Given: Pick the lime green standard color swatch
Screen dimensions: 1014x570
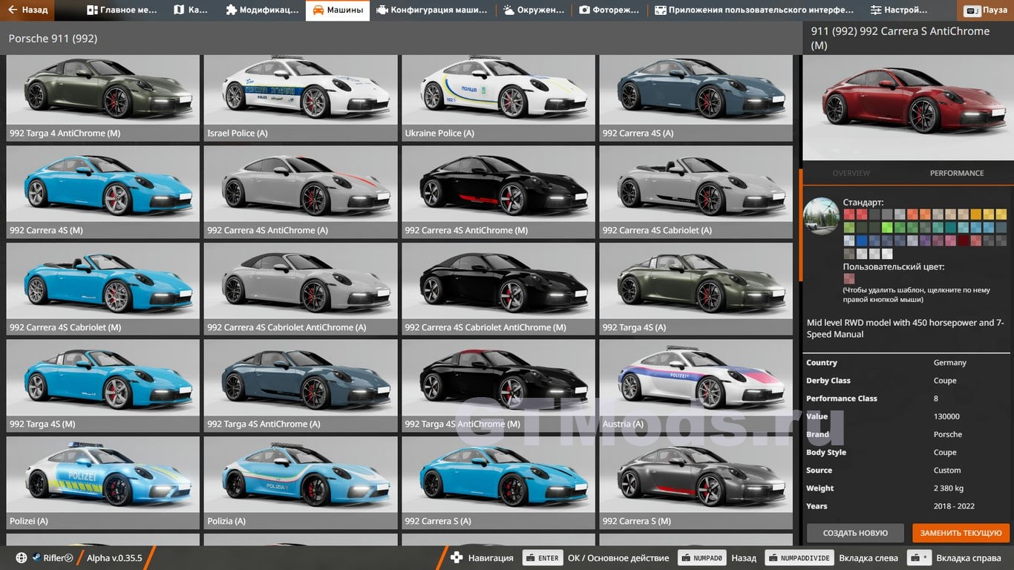Looking at the screenshot, I should [887, 227].
